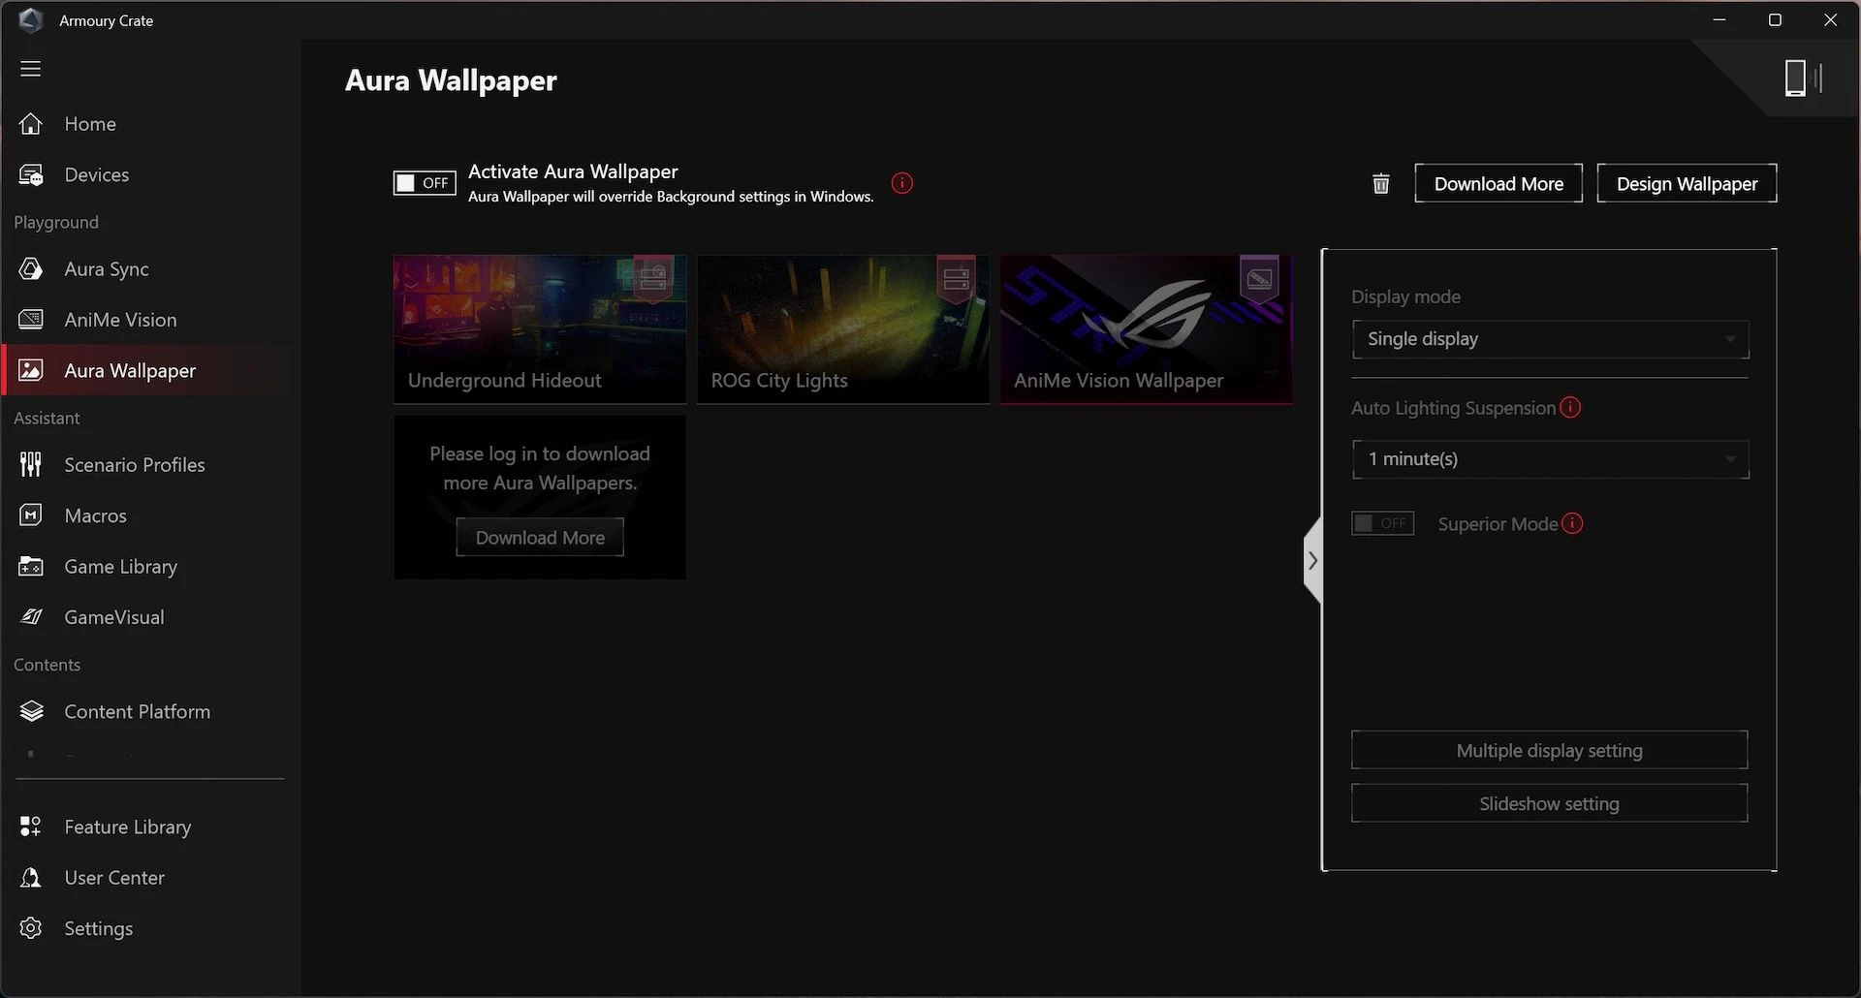Click the Auto Lighting Suspension info icon
1861x998 pixels.
(x=1570, y=408)
